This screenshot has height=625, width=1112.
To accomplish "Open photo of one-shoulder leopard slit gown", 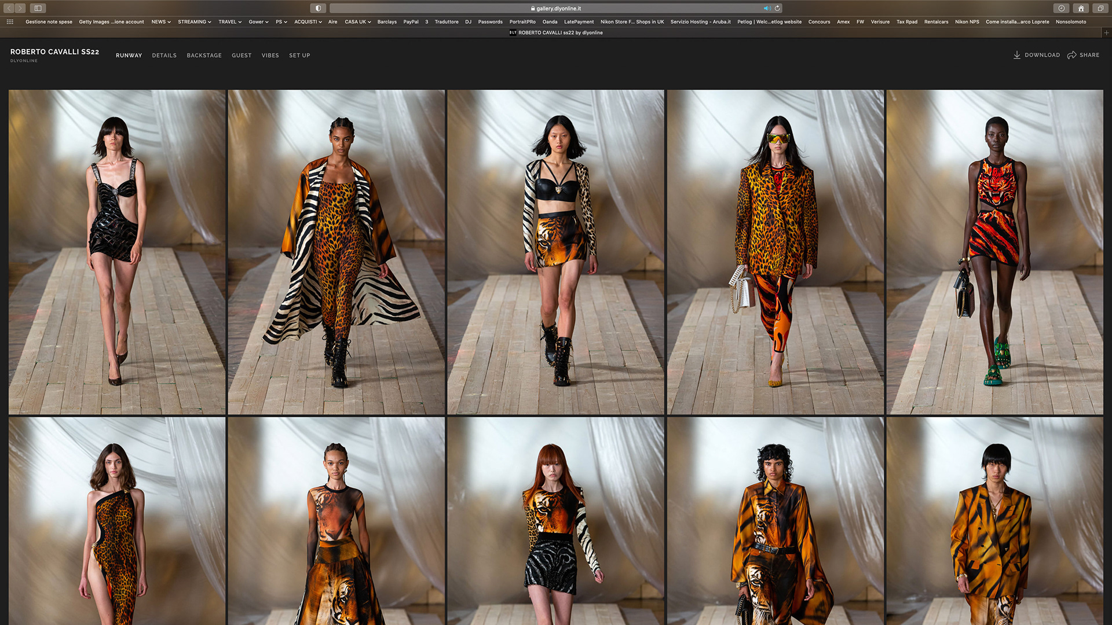I will click(117, 521).
